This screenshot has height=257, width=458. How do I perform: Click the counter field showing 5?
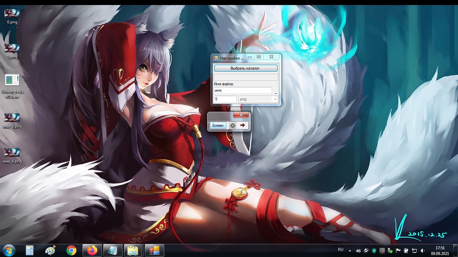pyautogui.click(x=225, y=99)
